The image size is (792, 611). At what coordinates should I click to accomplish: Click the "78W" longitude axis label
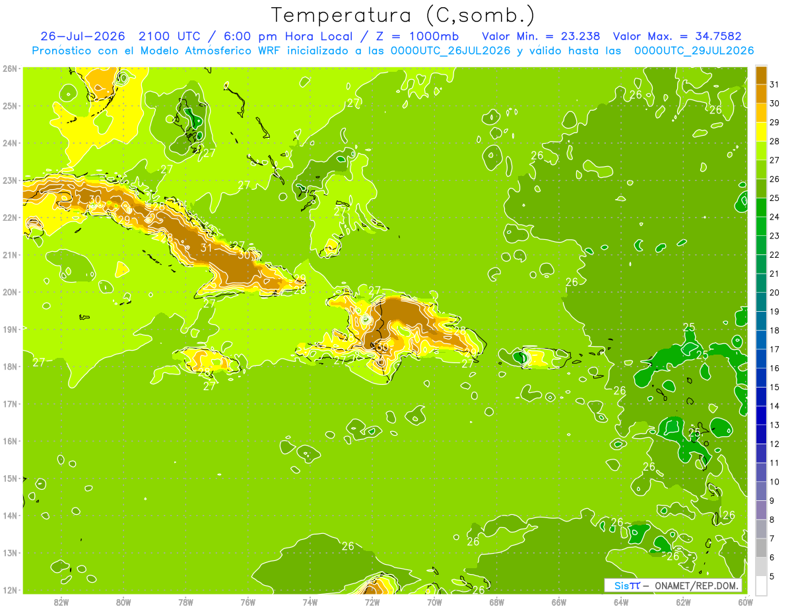[x=185, y=602]
